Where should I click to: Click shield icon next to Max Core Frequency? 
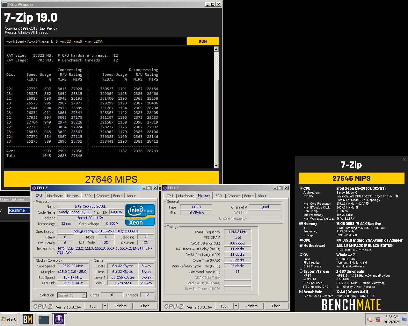point(368,204)
